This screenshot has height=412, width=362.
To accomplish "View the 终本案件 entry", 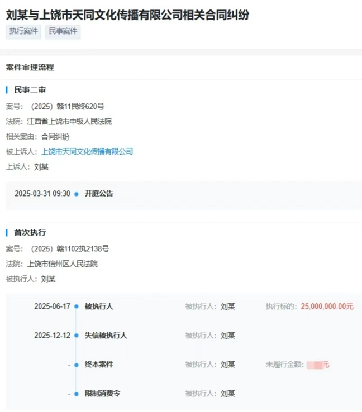I will 99,365.
